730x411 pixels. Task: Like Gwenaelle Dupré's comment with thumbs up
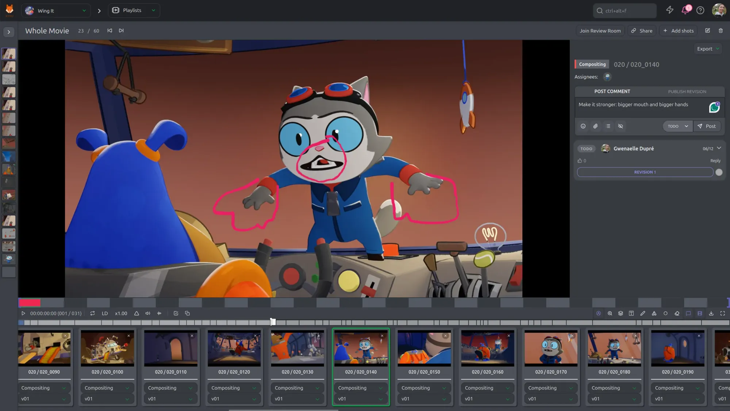tap(580, 161)
